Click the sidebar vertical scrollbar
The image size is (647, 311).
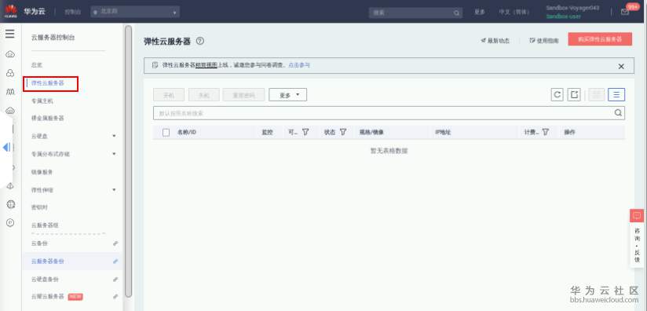[128, 161]
